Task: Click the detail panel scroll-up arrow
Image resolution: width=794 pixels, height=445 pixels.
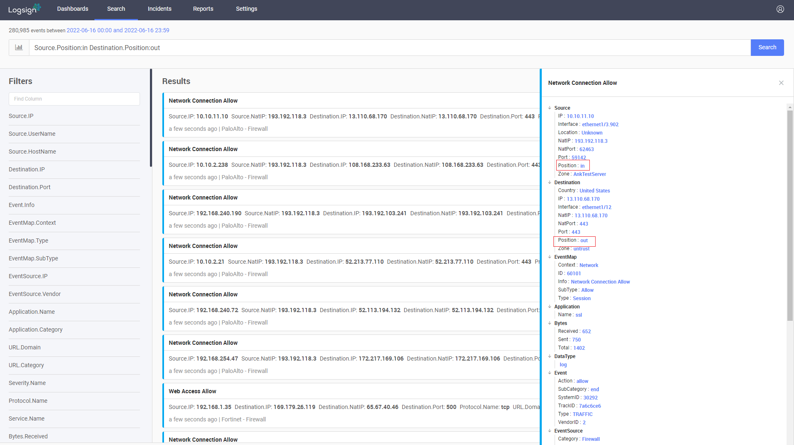Action: 790,107
